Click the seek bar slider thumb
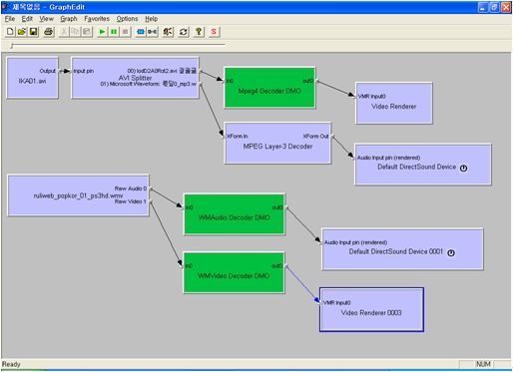513x372 pixels. click(x=12, y=46)
